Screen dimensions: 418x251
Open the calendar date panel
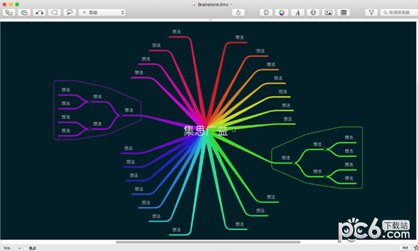(x=343, y=13)
